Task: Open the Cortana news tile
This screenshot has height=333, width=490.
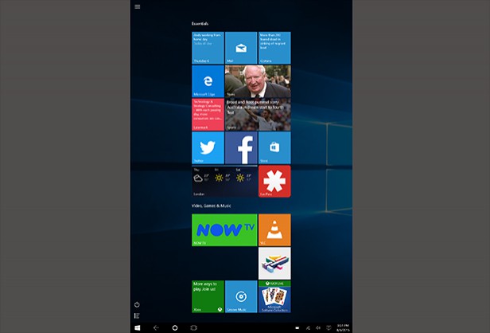Action: coord(274,48)
